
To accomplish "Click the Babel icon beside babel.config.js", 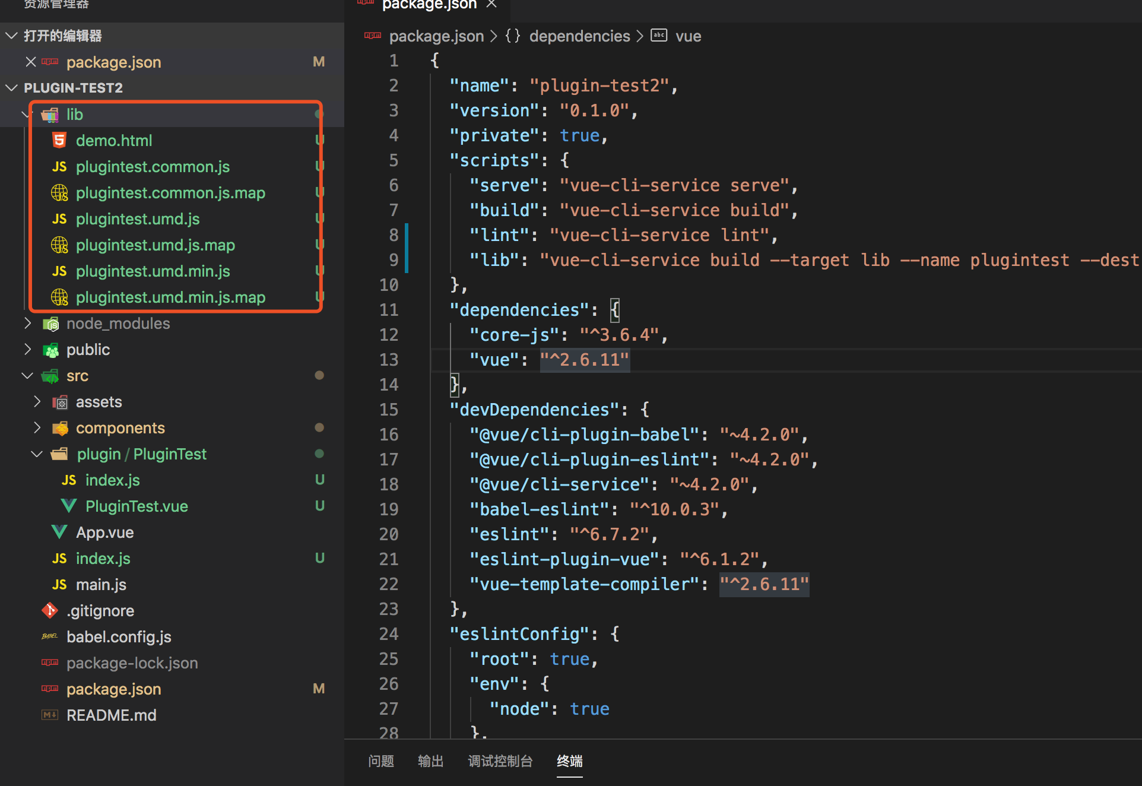I will tap(50, 636).
